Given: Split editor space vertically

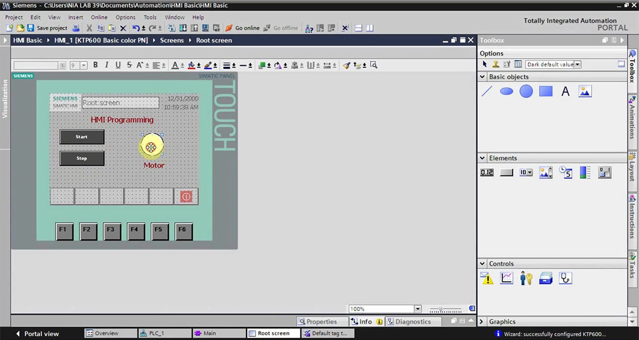Looking at the screenshot, I should pos(370,28).
